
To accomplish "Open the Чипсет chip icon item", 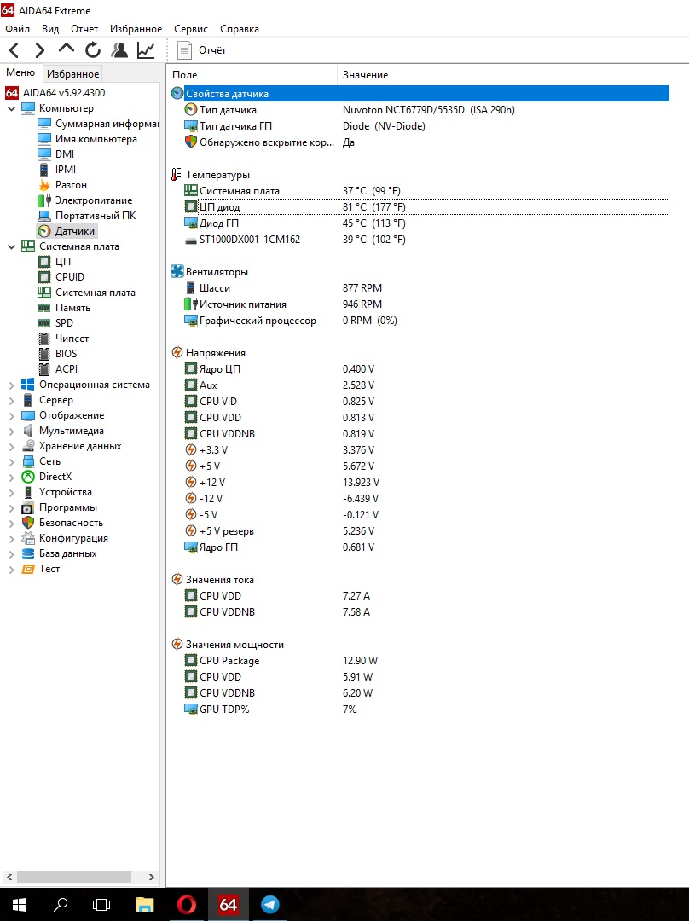I will (44, 339).
